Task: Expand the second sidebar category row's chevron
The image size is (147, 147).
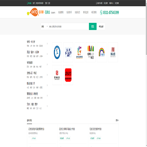Action: [x=47, y=54]
